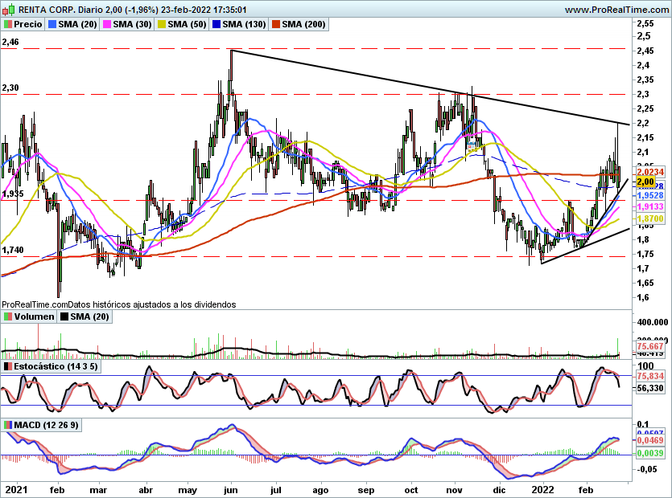Click the oct month label
Screen dimensions: 672x498
pos(411,490)
